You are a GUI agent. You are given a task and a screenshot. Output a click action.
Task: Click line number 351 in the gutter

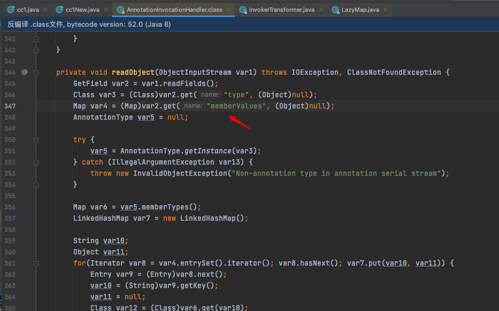tap(10, 151)
